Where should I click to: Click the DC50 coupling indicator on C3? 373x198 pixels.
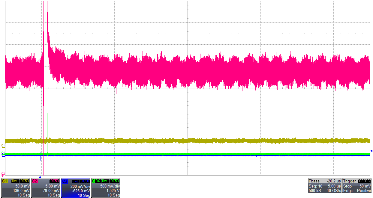85,181
